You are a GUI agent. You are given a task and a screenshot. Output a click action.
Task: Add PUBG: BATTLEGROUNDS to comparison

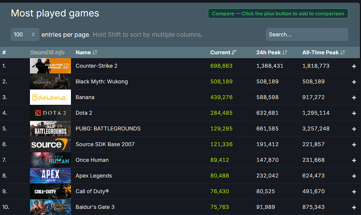354,129
